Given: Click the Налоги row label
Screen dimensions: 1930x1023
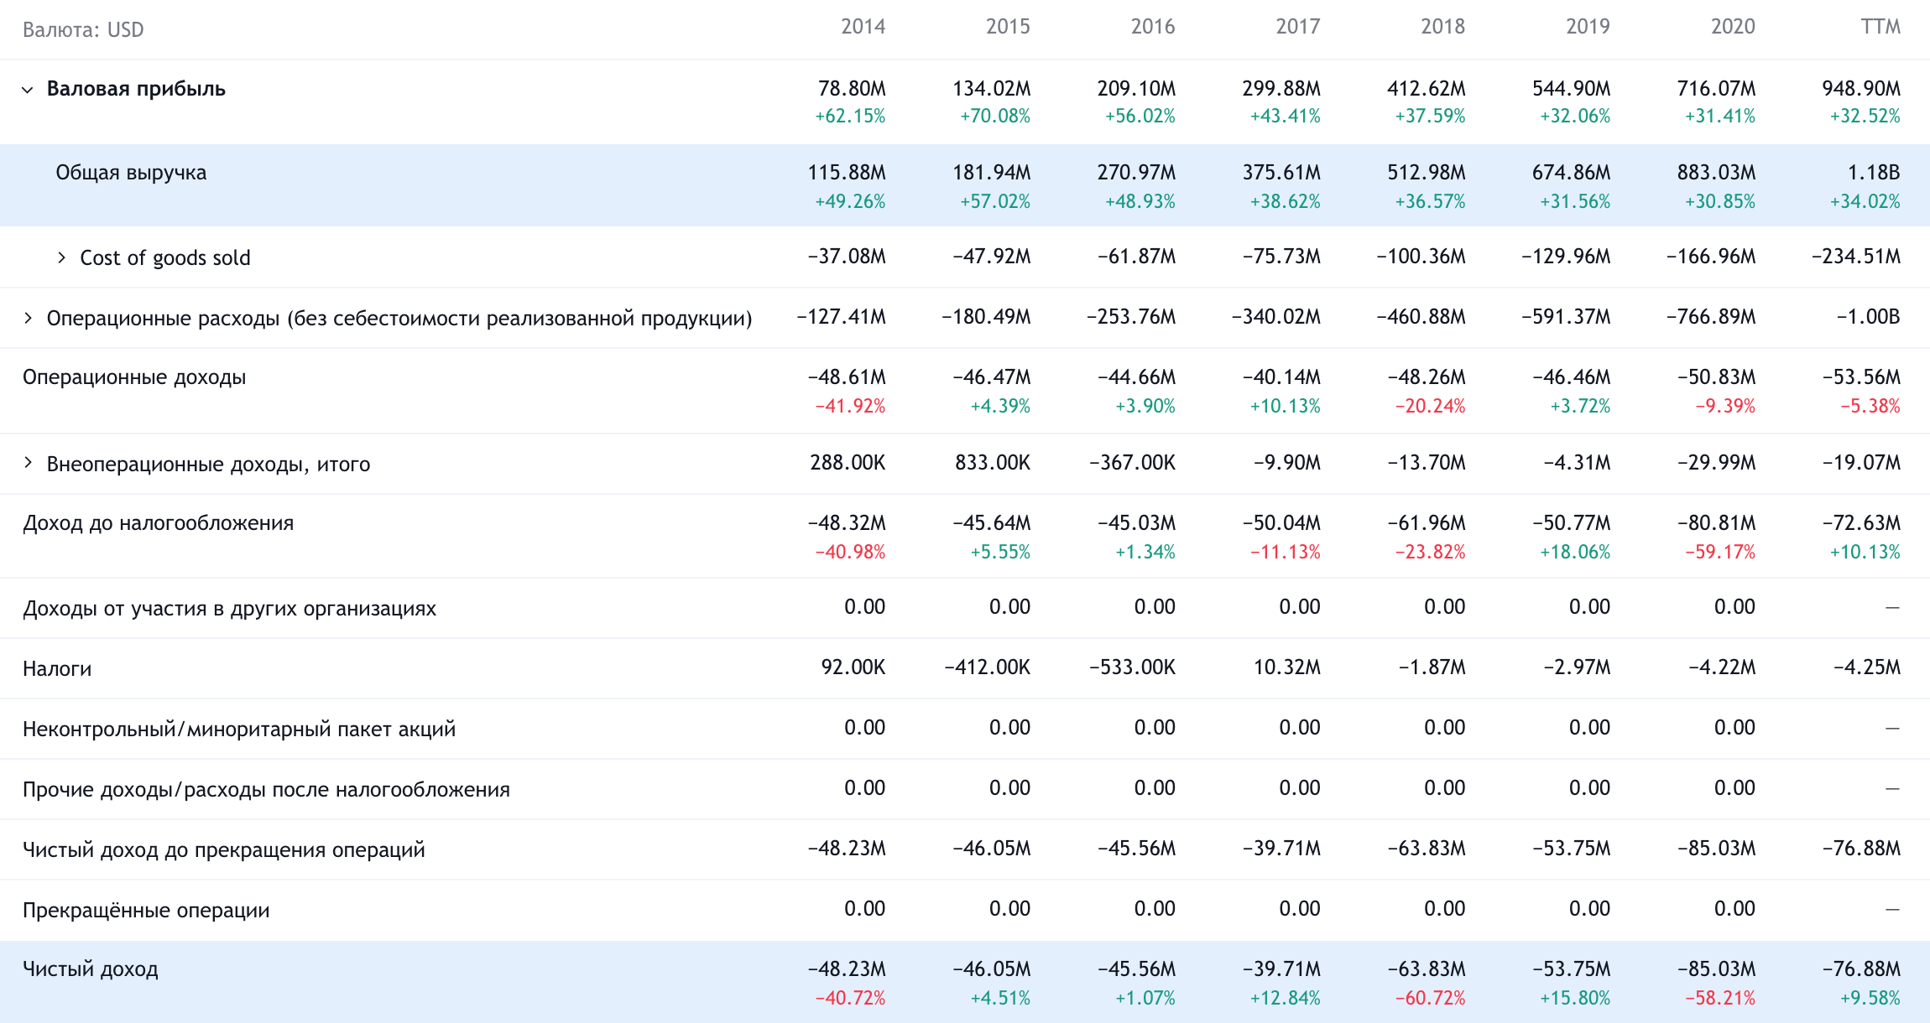Looking at the screenshot, I should 57,669.
